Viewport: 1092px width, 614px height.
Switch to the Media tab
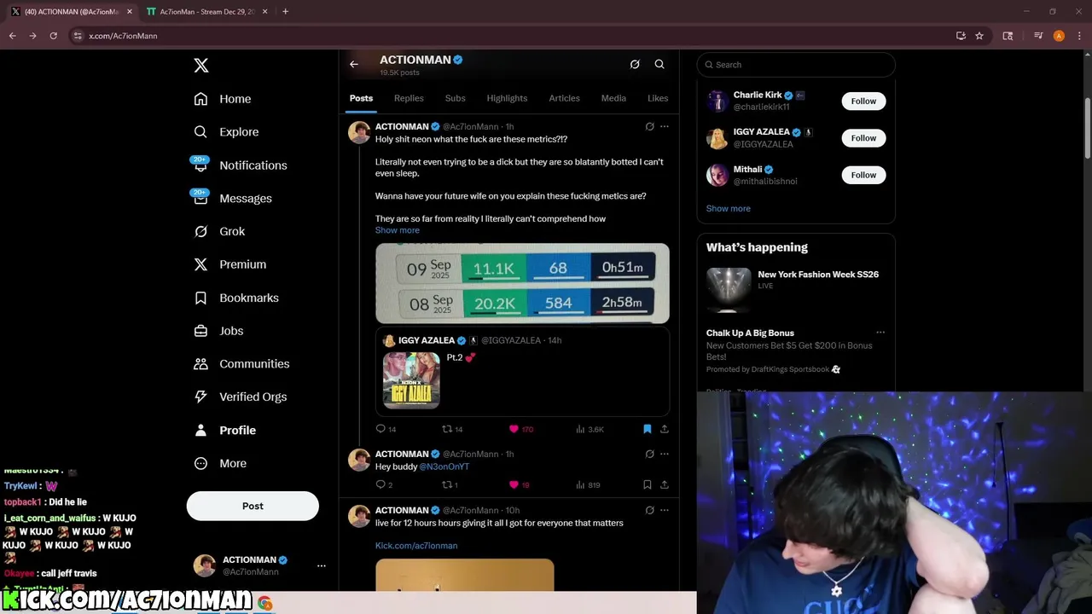(613, 98)
